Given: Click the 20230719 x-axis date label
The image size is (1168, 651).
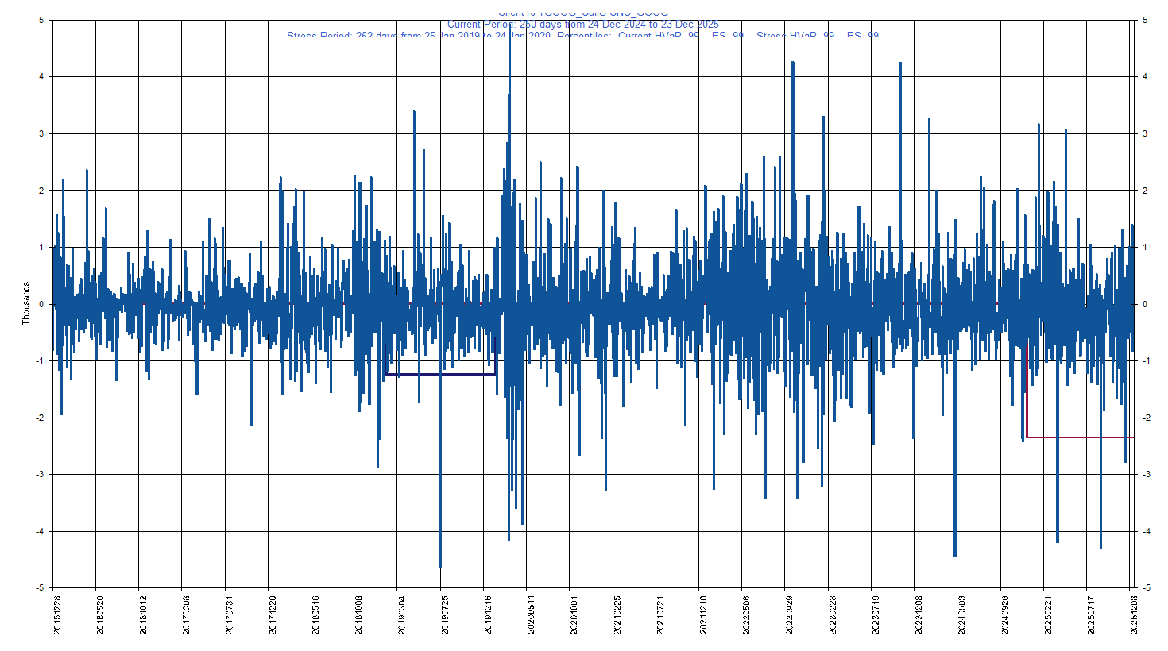Looking at the screenshot, I should click(875, 614).
